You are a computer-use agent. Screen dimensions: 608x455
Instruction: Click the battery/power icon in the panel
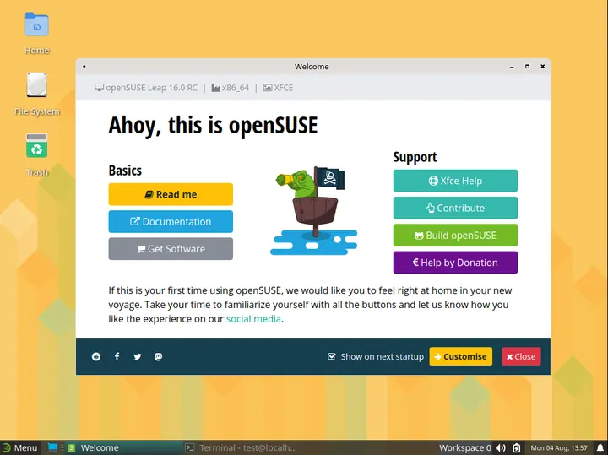click(x=517, y=447)
